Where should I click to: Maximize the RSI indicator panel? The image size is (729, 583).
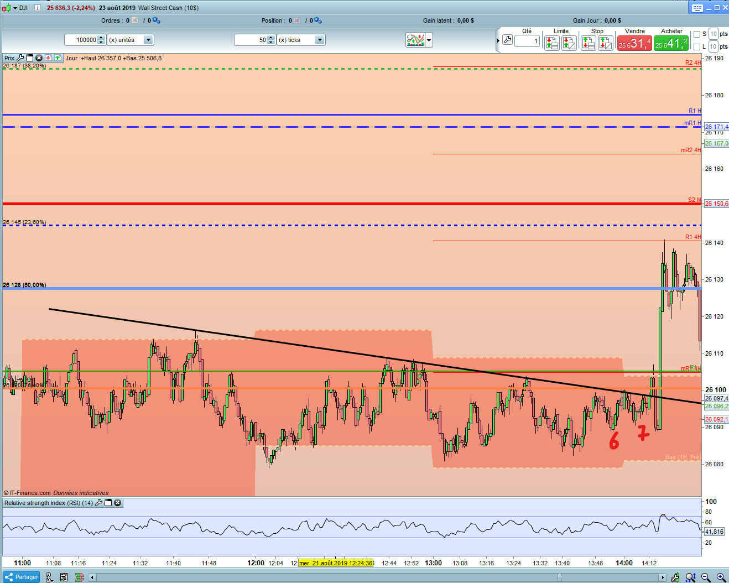click(108, 503)
